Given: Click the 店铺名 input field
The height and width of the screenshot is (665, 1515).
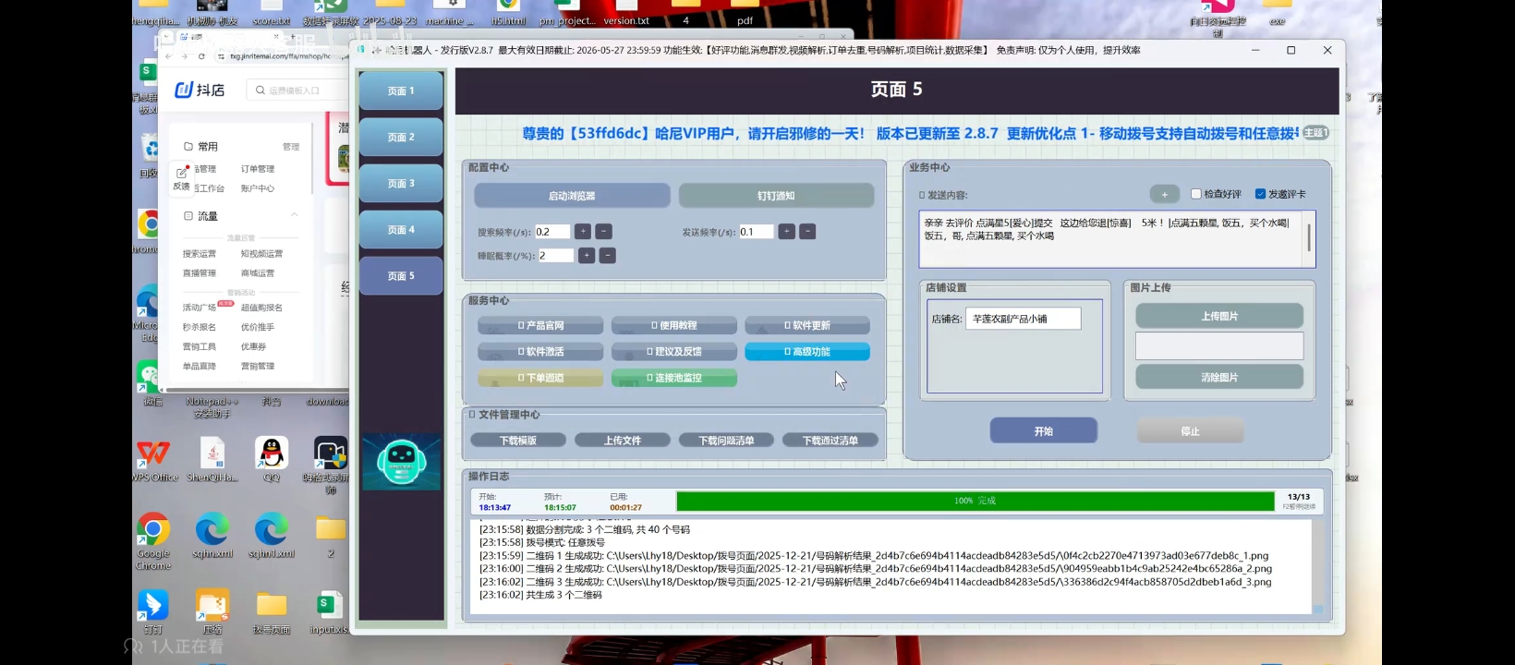Looking at the screenshot, I should coord(1024,319).
